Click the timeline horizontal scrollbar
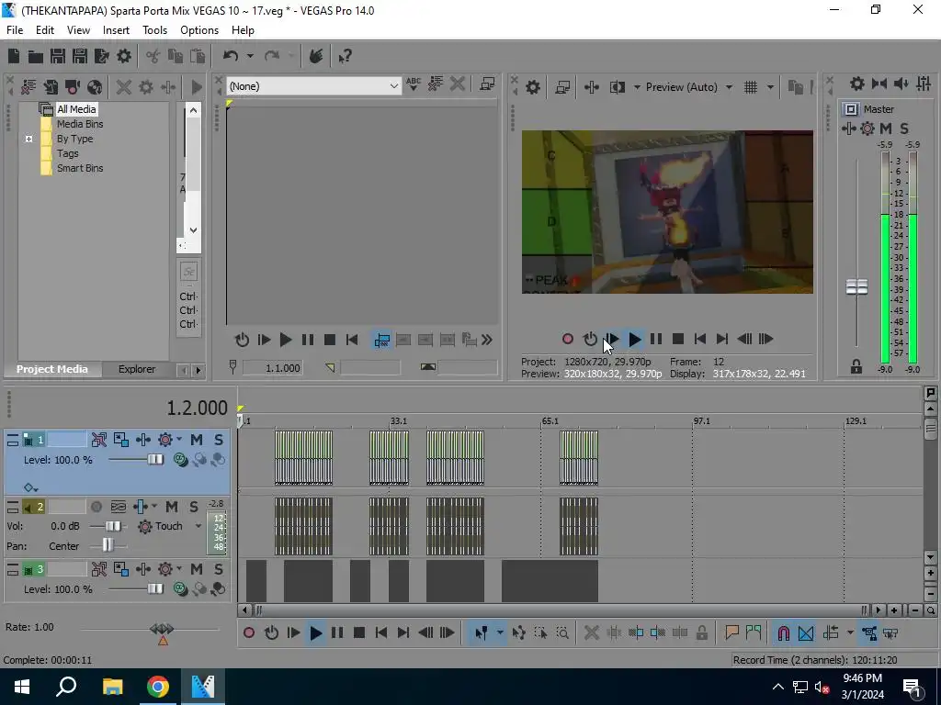 pos(563,610)
